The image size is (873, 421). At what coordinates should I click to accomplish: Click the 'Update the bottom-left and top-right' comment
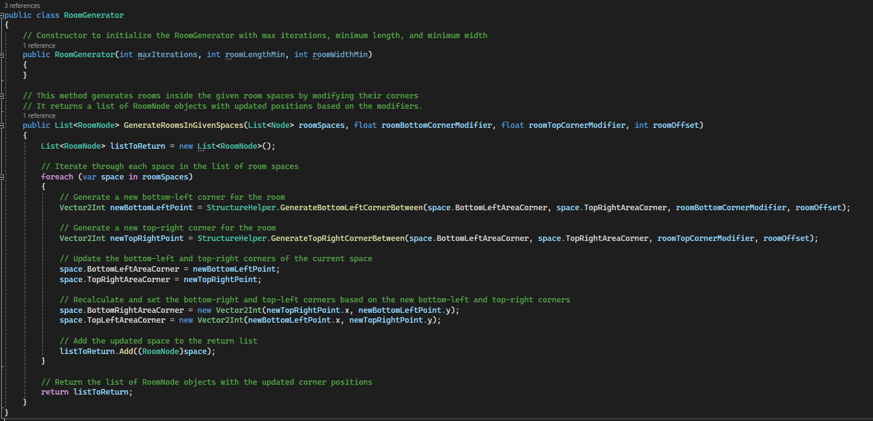[x=216, y=259]
